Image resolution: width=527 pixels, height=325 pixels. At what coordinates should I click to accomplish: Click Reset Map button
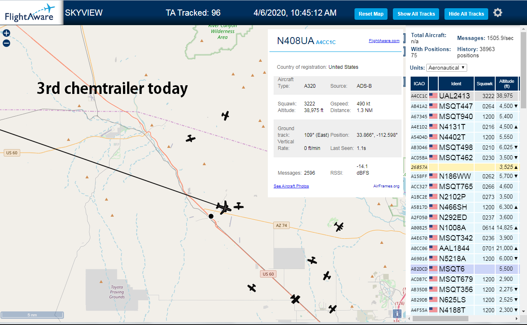371,14
